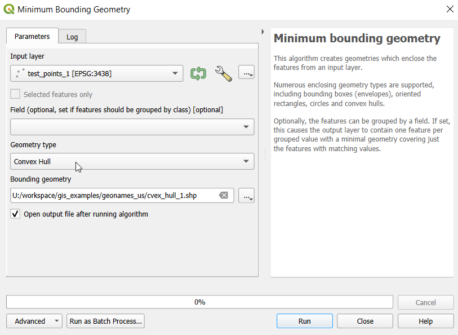Uncheck Open output file after running algorithm
Viewport: 458px width, 335px height.
16,214
